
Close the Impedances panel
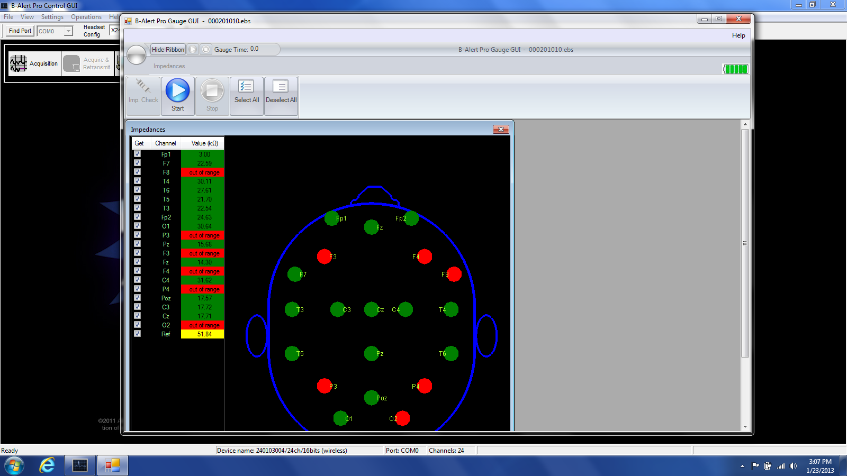pos(501,130)
